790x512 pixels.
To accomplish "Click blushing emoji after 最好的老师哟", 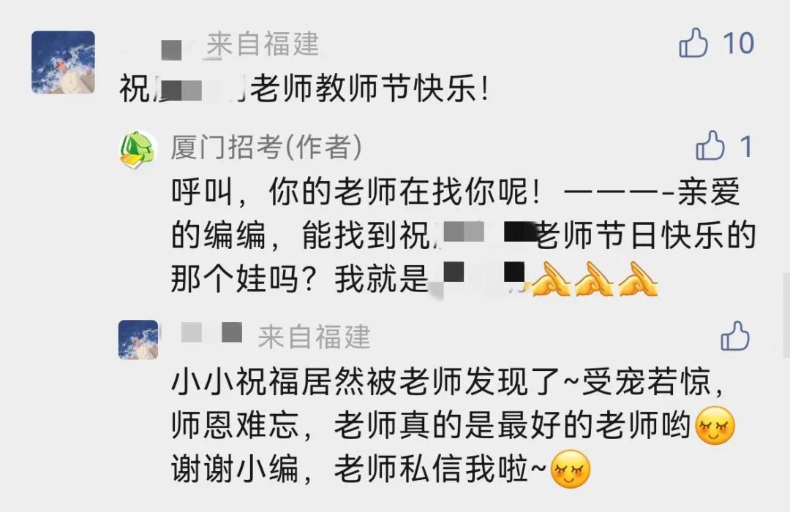I will [715, 426].
